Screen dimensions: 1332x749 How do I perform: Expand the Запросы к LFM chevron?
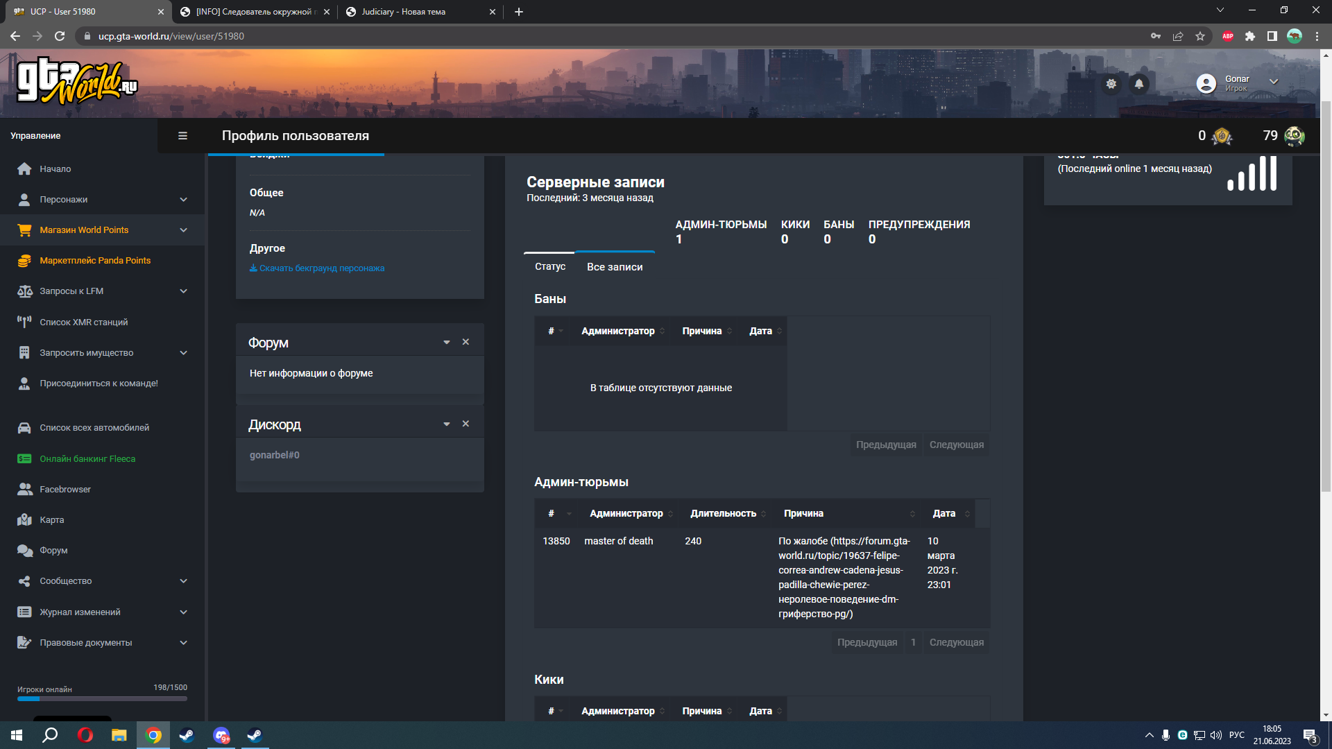(184, 291)
